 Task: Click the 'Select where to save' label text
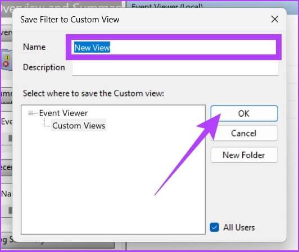click(93, 94)
